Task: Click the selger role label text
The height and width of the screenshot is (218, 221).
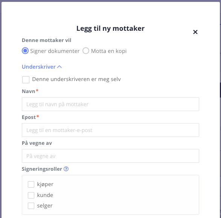Action: (x=45, y=206)
